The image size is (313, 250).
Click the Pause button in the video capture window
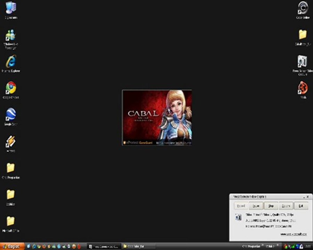[x=256, y=206]
